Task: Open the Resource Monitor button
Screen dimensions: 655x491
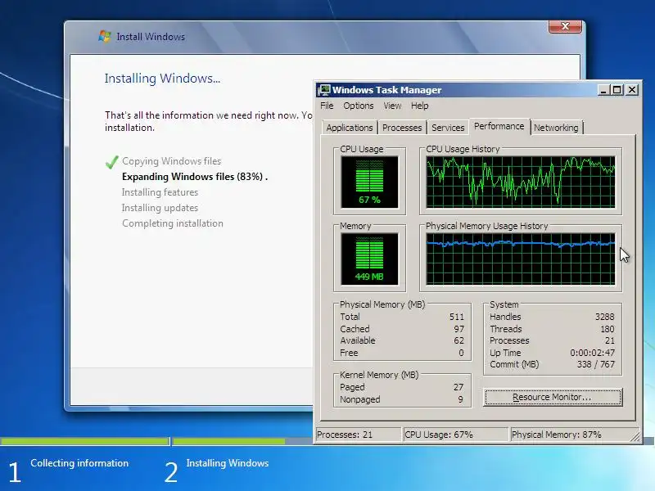Action: coord(552,397)
